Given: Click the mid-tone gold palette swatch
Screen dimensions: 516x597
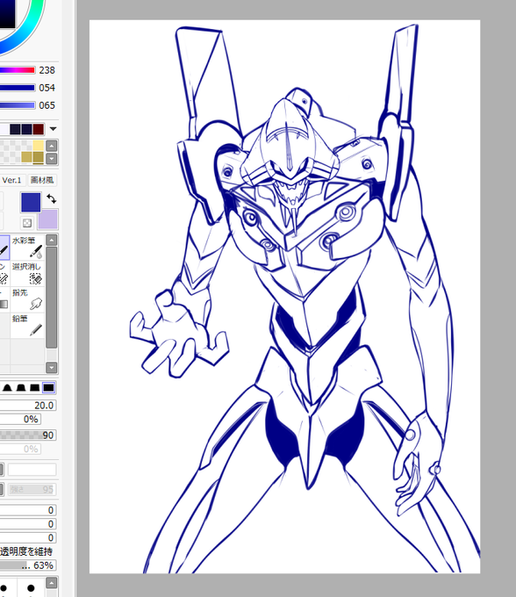Looking at the screenshot, I should click(x=26, y=157).
